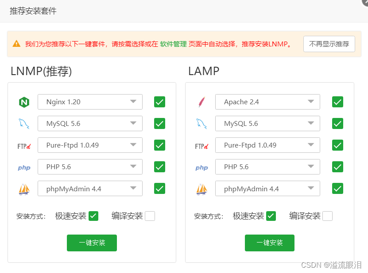368x273 pixels.
Task: Click the phpMyAdmin sailboat icon in LAMP
Action: click(201, 189)
